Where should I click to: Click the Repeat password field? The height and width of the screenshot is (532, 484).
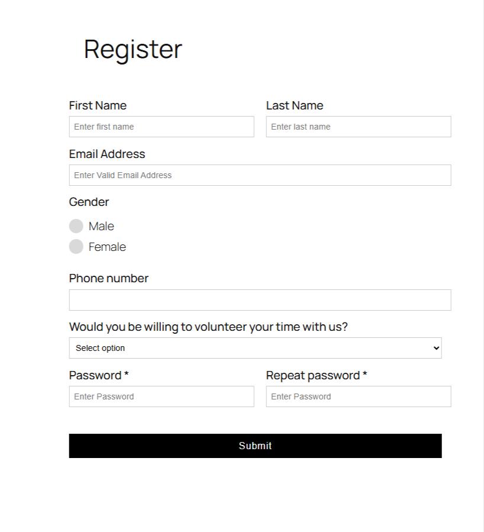click(358, 396)
